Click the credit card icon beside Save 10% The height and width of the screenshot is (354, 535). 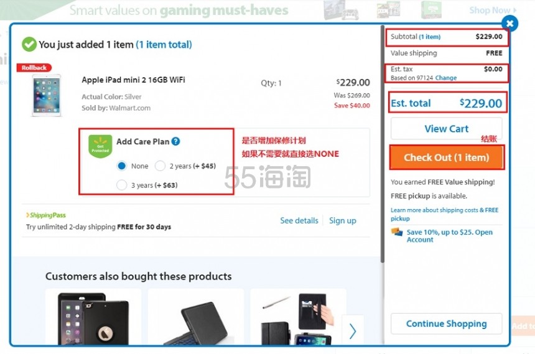397,232
